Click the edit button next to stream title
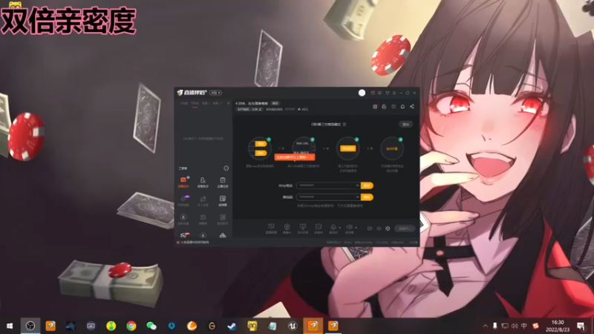The width and height of the screenshot is (594, 334). pos(275,103)
